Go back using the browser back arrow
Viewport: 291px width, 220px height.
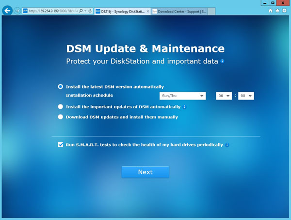7,11
